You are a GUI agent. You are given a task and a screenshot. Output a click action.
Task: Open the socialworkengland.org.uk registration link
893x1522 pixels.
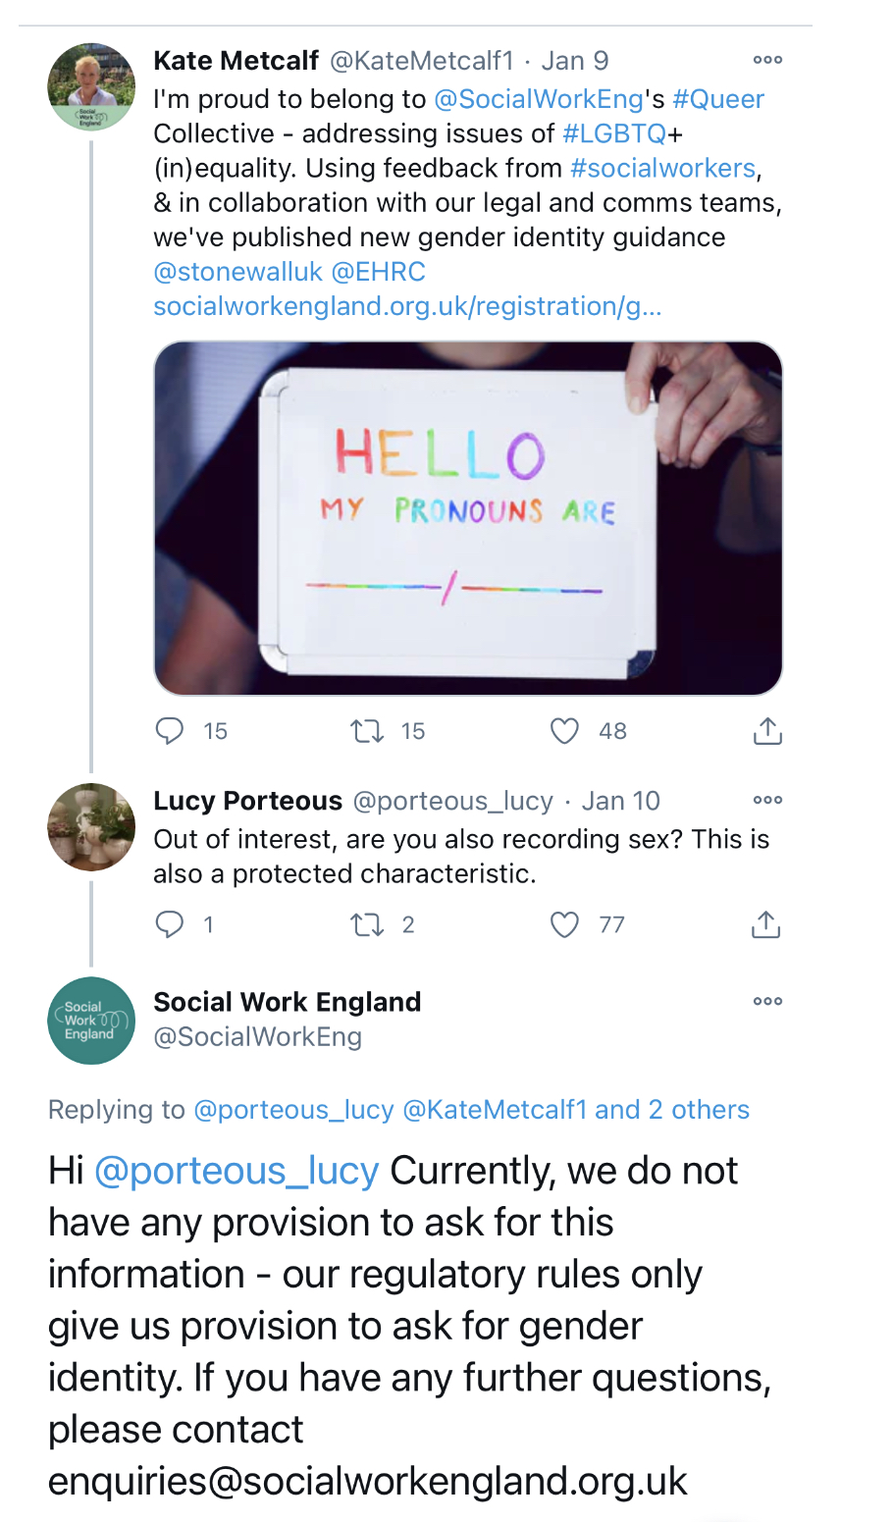[407, 306]
